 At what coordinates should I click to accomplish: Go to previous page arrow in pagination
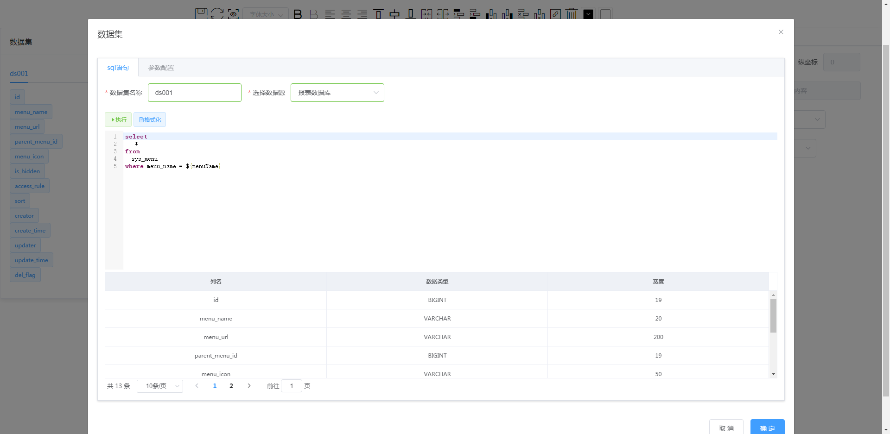pos(197,386)
